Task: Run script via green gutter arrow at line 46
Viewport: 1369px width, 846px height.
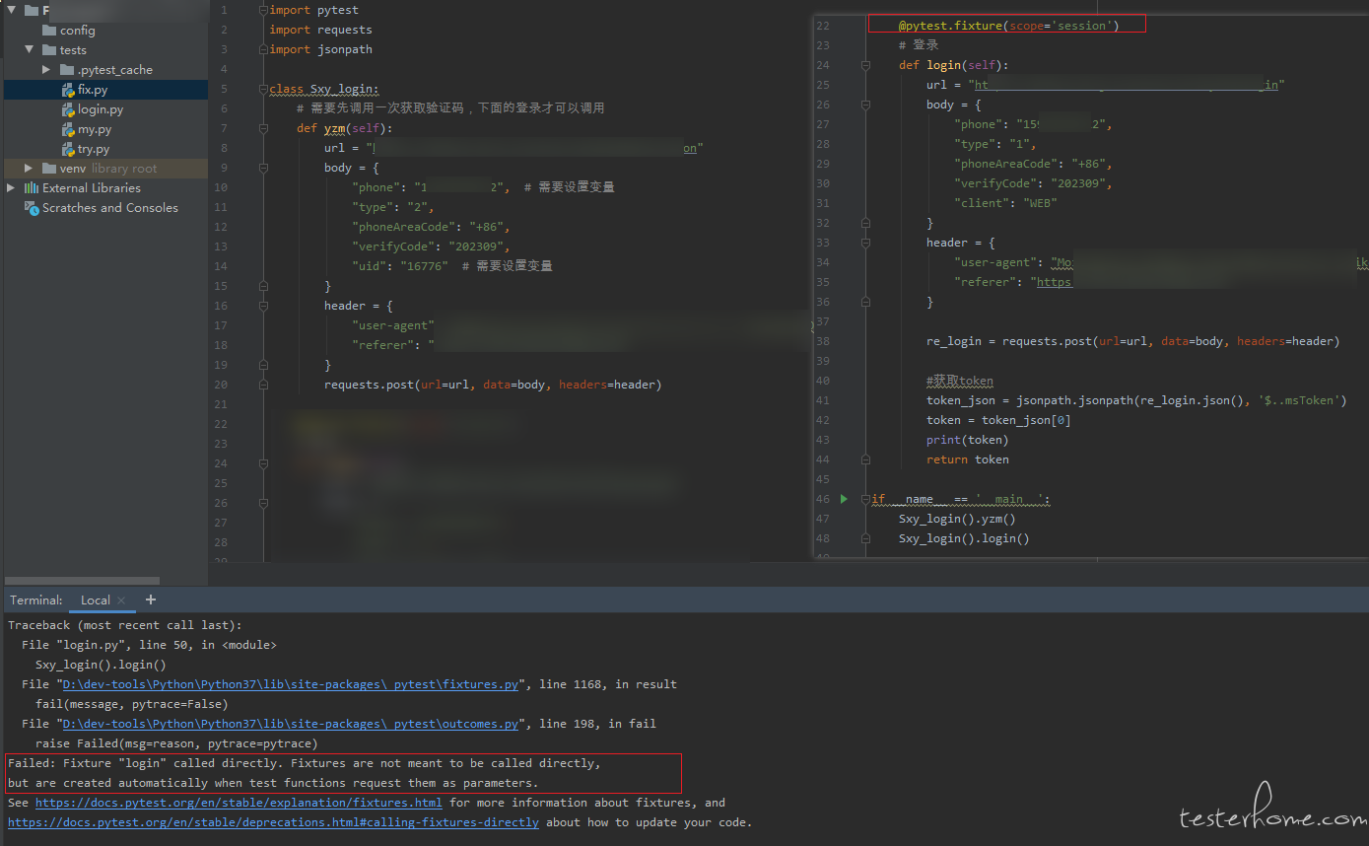Action: pos(844,499)
